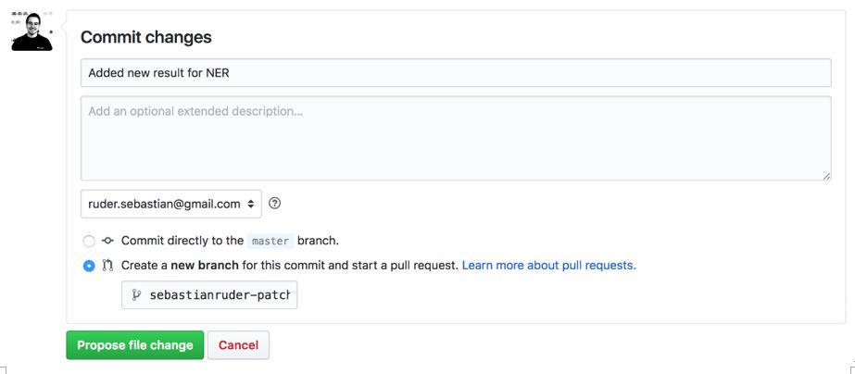Click the git commit icon beside 'Commit directly'
Screen dimensions: 855x374
(x=107, y=241)
